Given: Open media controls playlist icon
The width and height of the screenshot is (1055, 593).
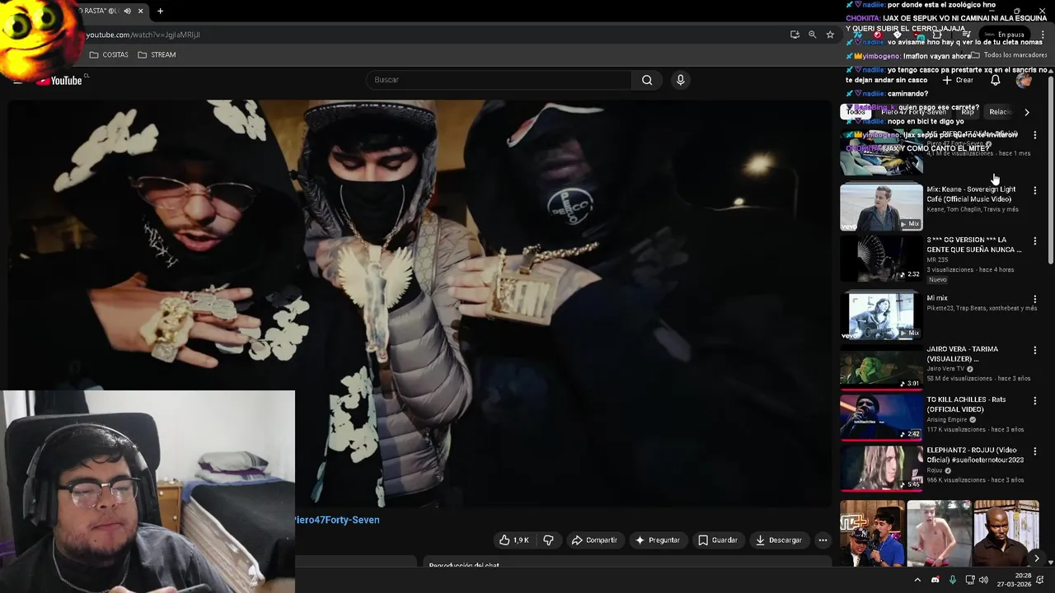Looking at the screenshot, I should 967,35.
